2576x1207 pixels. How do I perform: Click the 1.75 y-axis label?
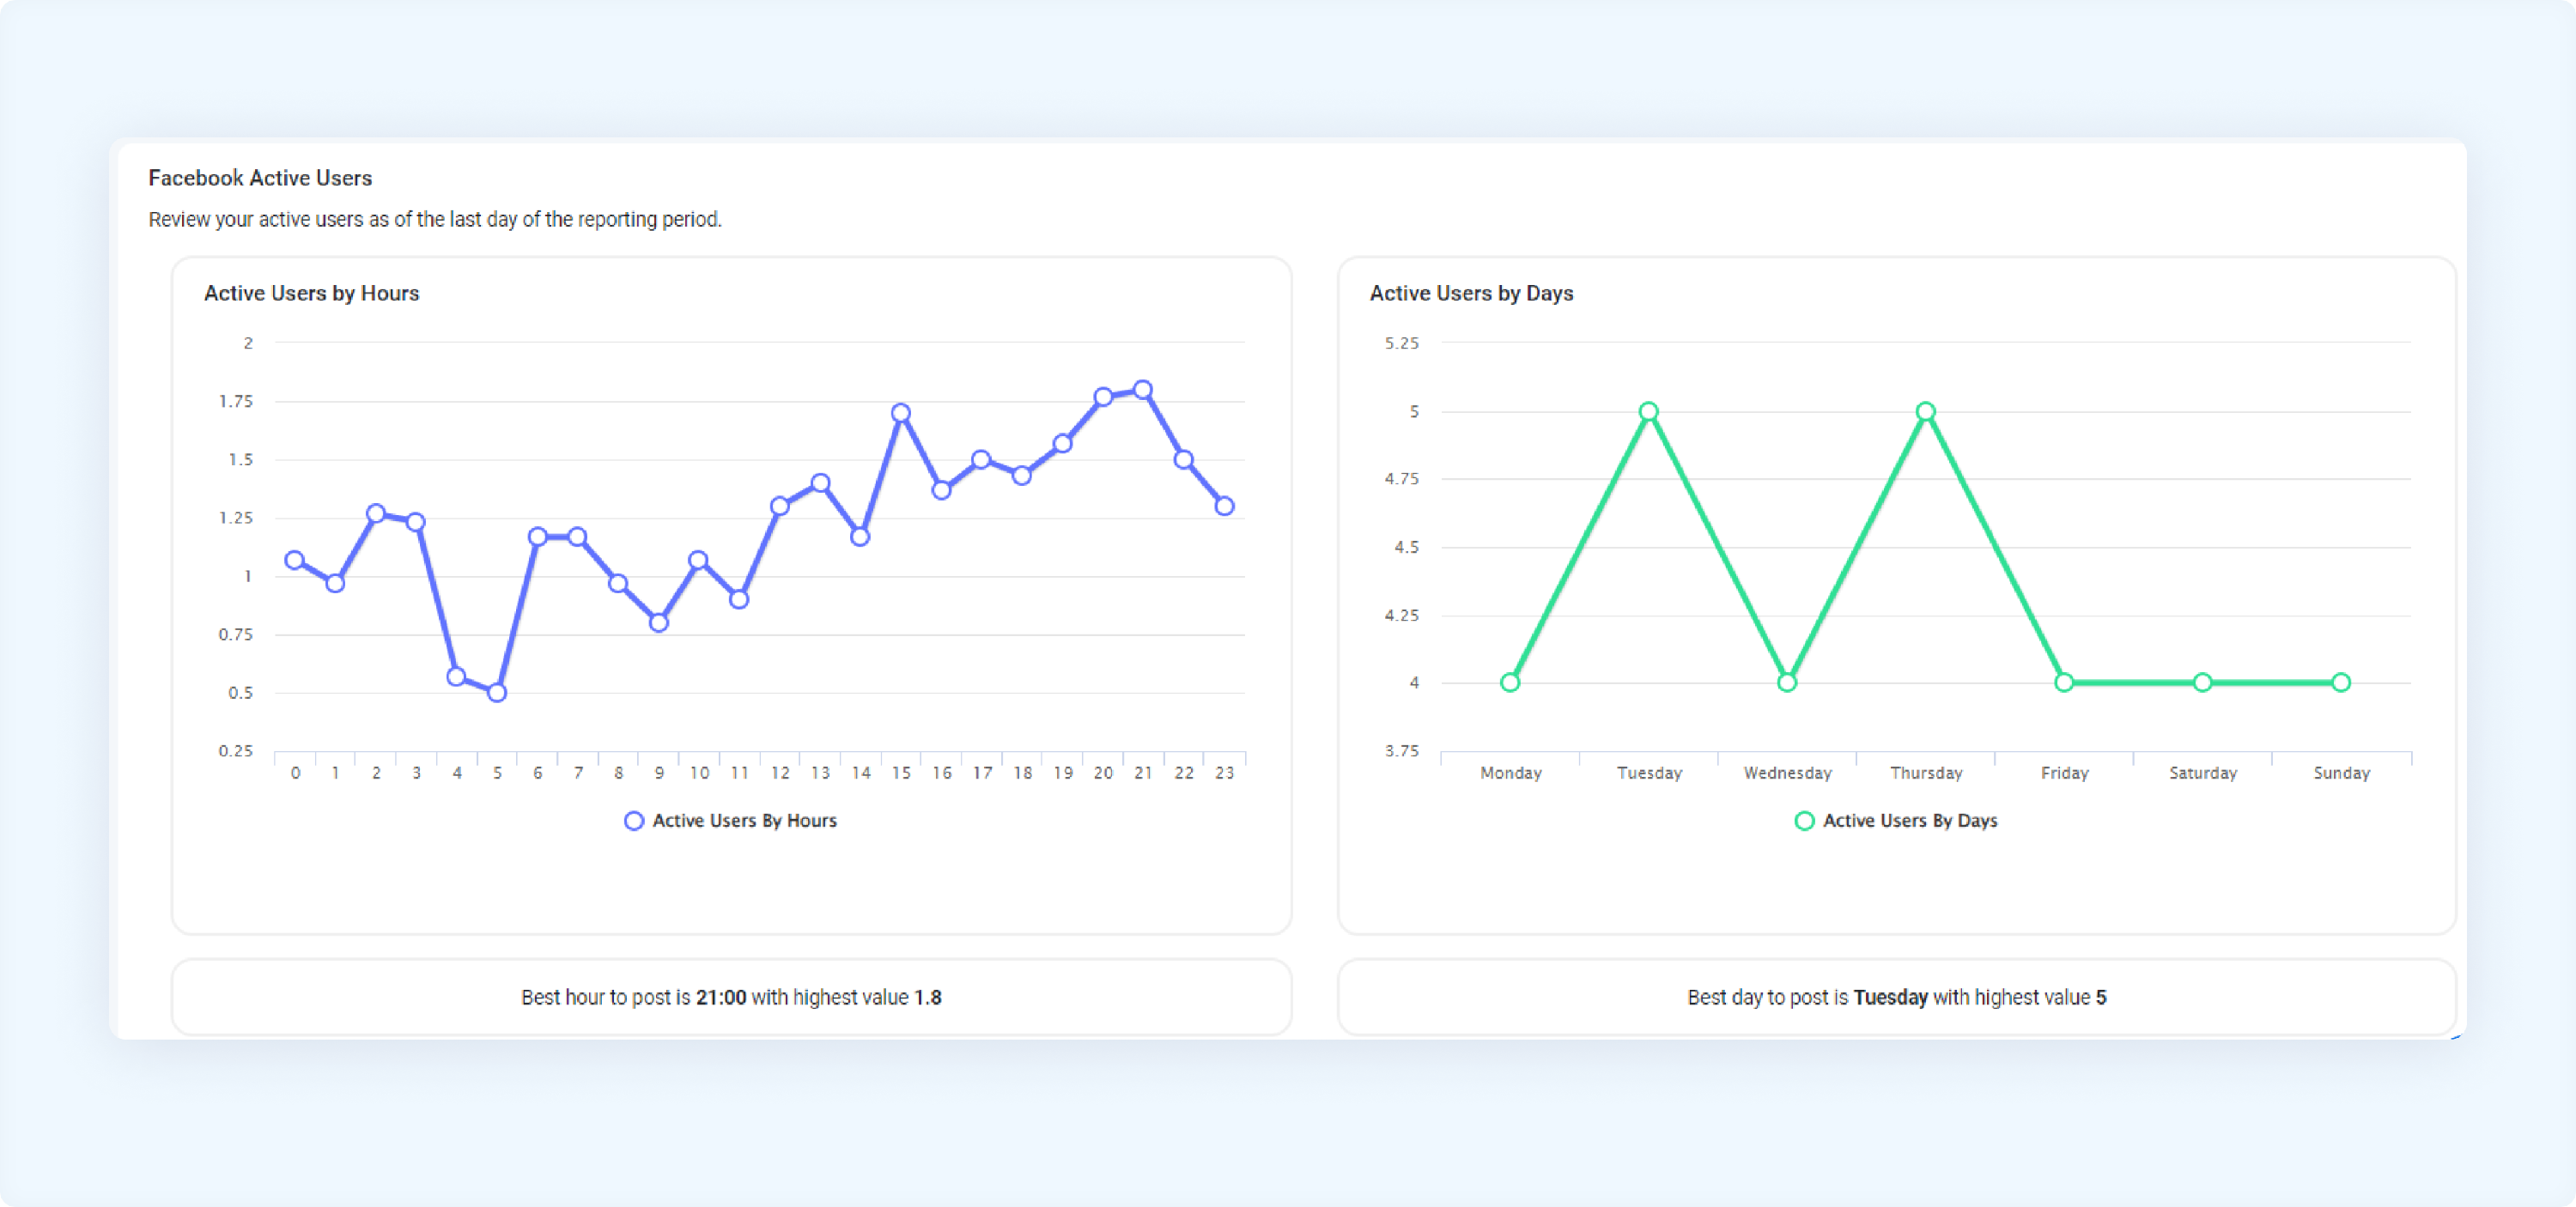(x=236, y=401)
